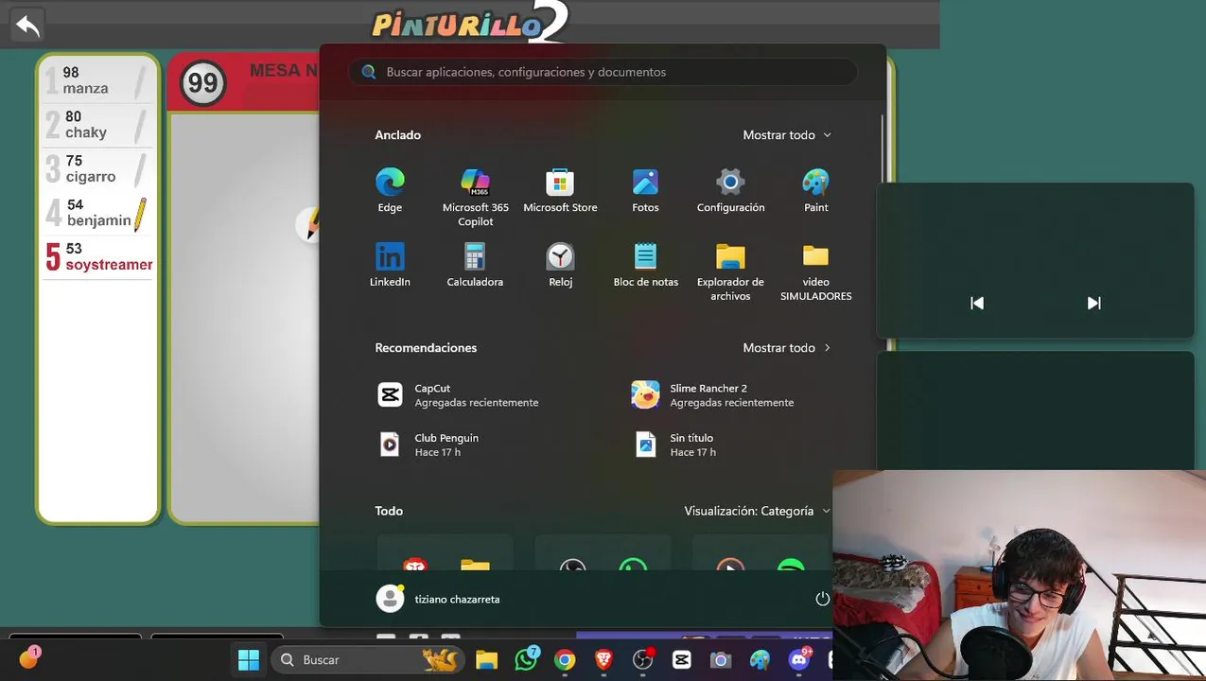Viewport: 1206px width, 681px height.
Task: Open Explorador de archivos
Action: [730, 271]
